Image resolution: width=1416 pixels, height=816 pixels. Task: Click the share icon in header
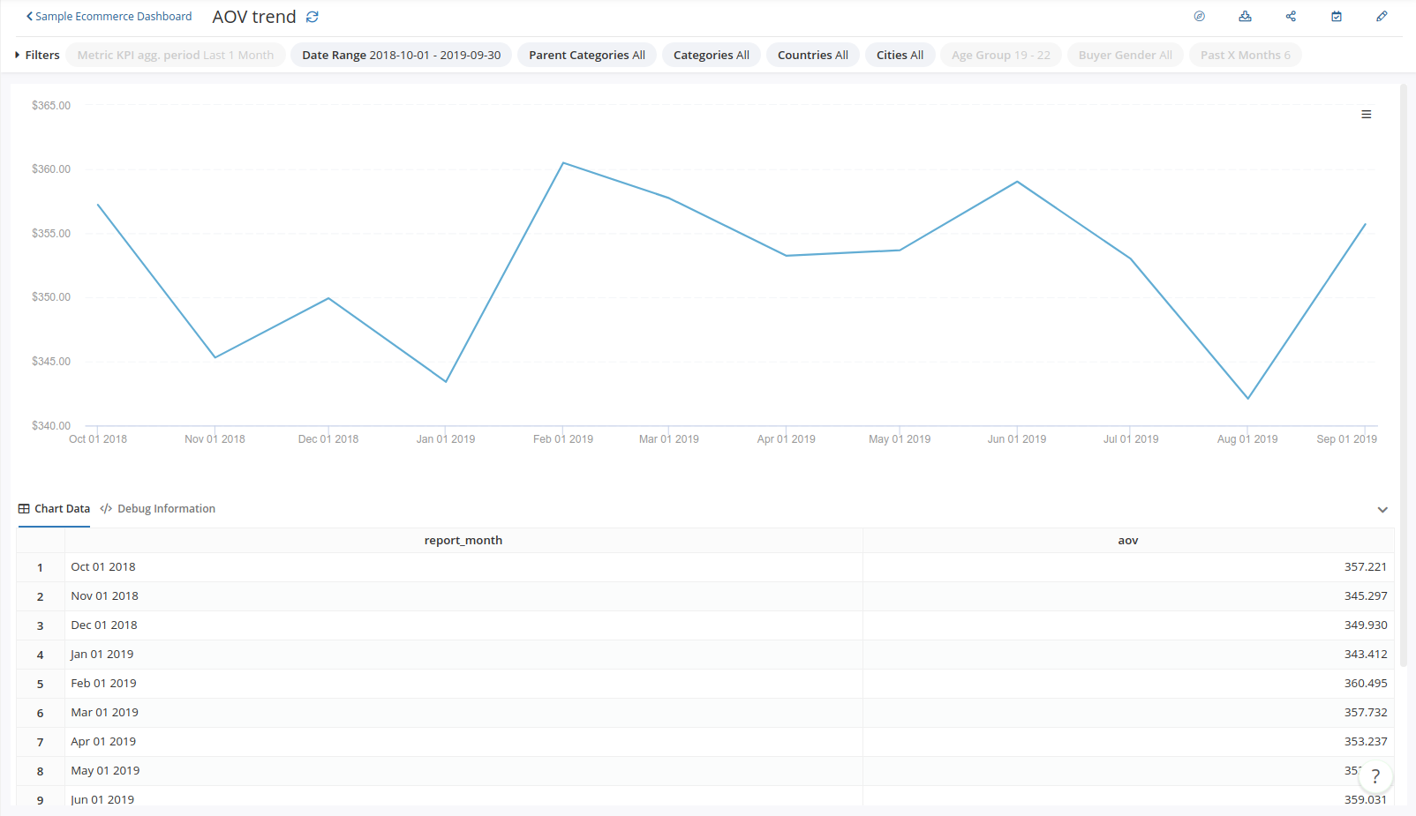click(x=1291, y=17)
